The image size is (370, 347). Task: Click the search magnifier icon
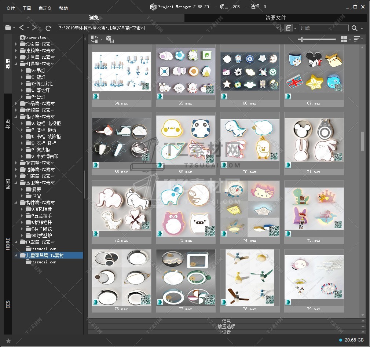355,28
